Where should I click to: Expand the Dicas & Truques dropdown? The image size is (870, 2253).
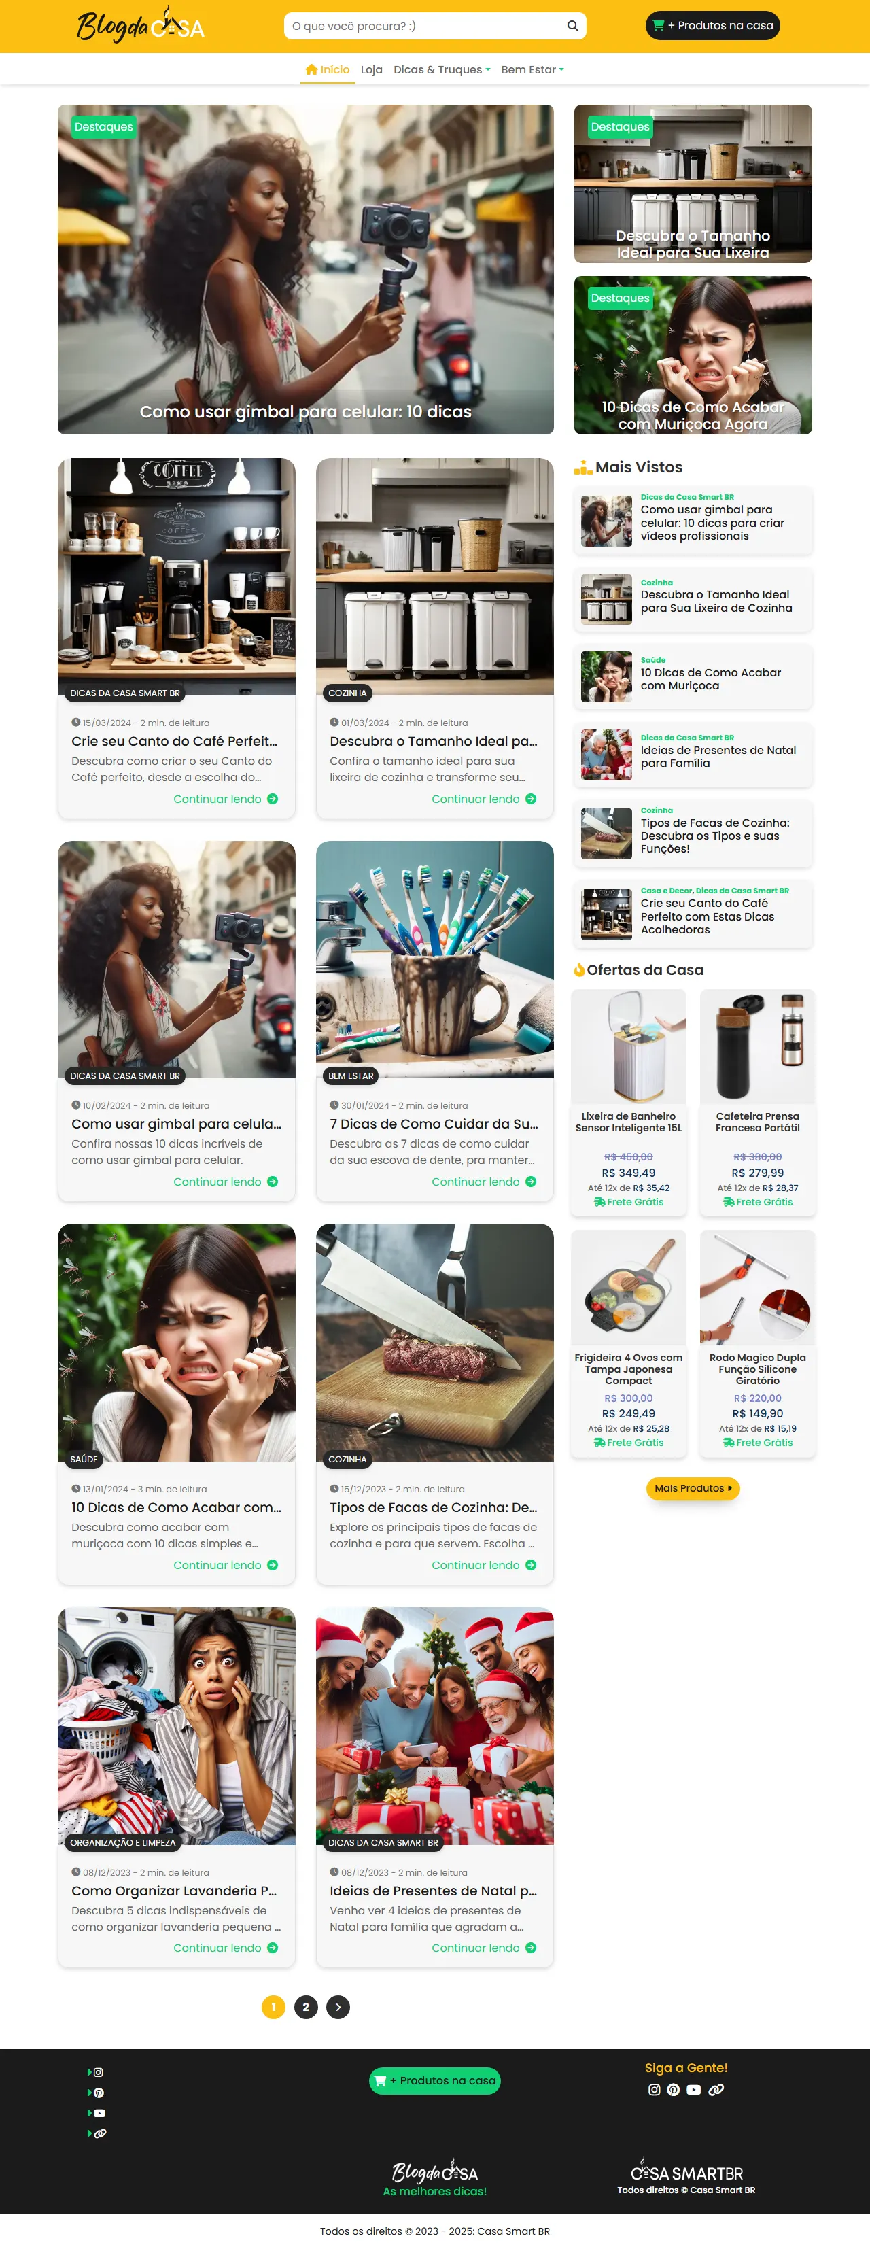point(442,70)
